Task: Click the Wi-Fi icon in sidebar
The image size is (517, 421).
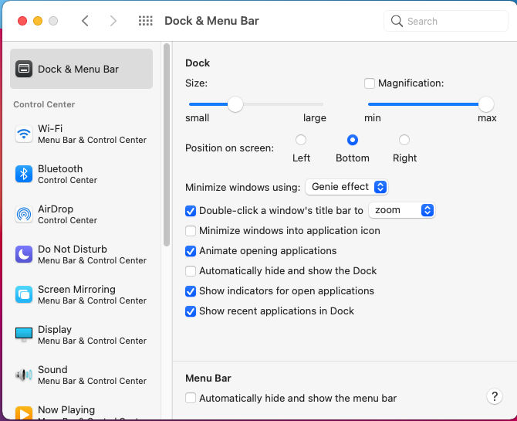Action: click(24, 134)
